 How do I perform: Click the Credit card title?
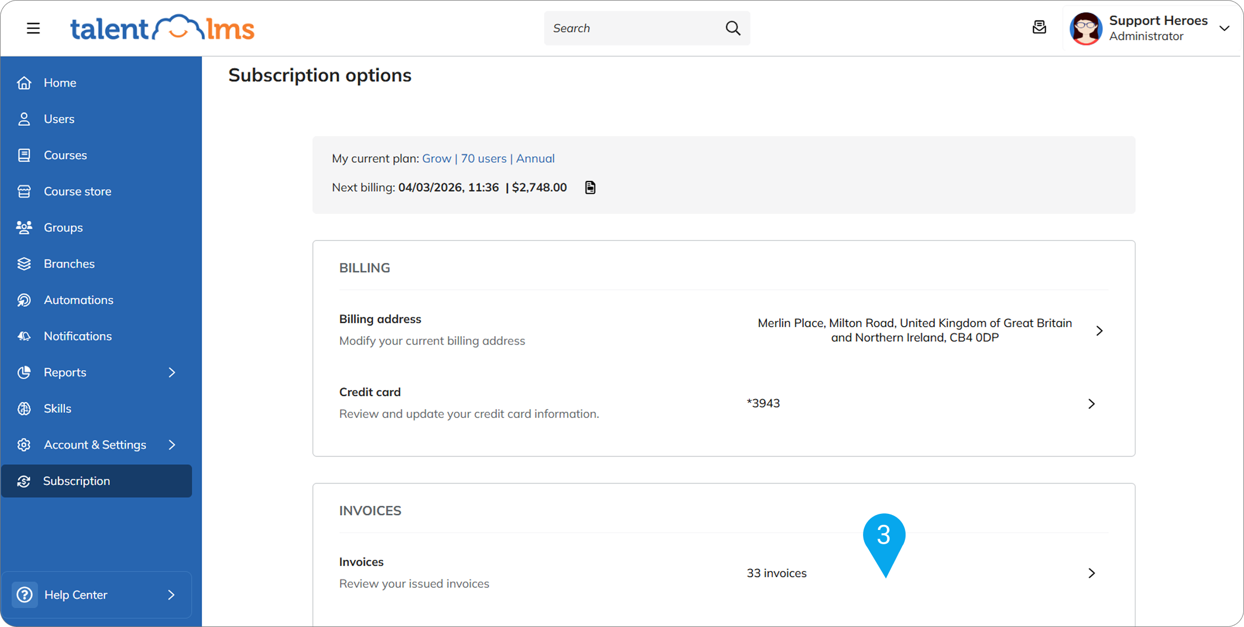(370, 392)
